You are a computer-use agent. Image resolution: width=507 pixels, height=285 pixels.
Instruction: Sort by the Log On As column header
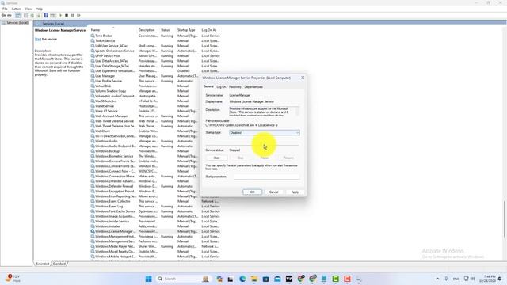pos(210,30)
